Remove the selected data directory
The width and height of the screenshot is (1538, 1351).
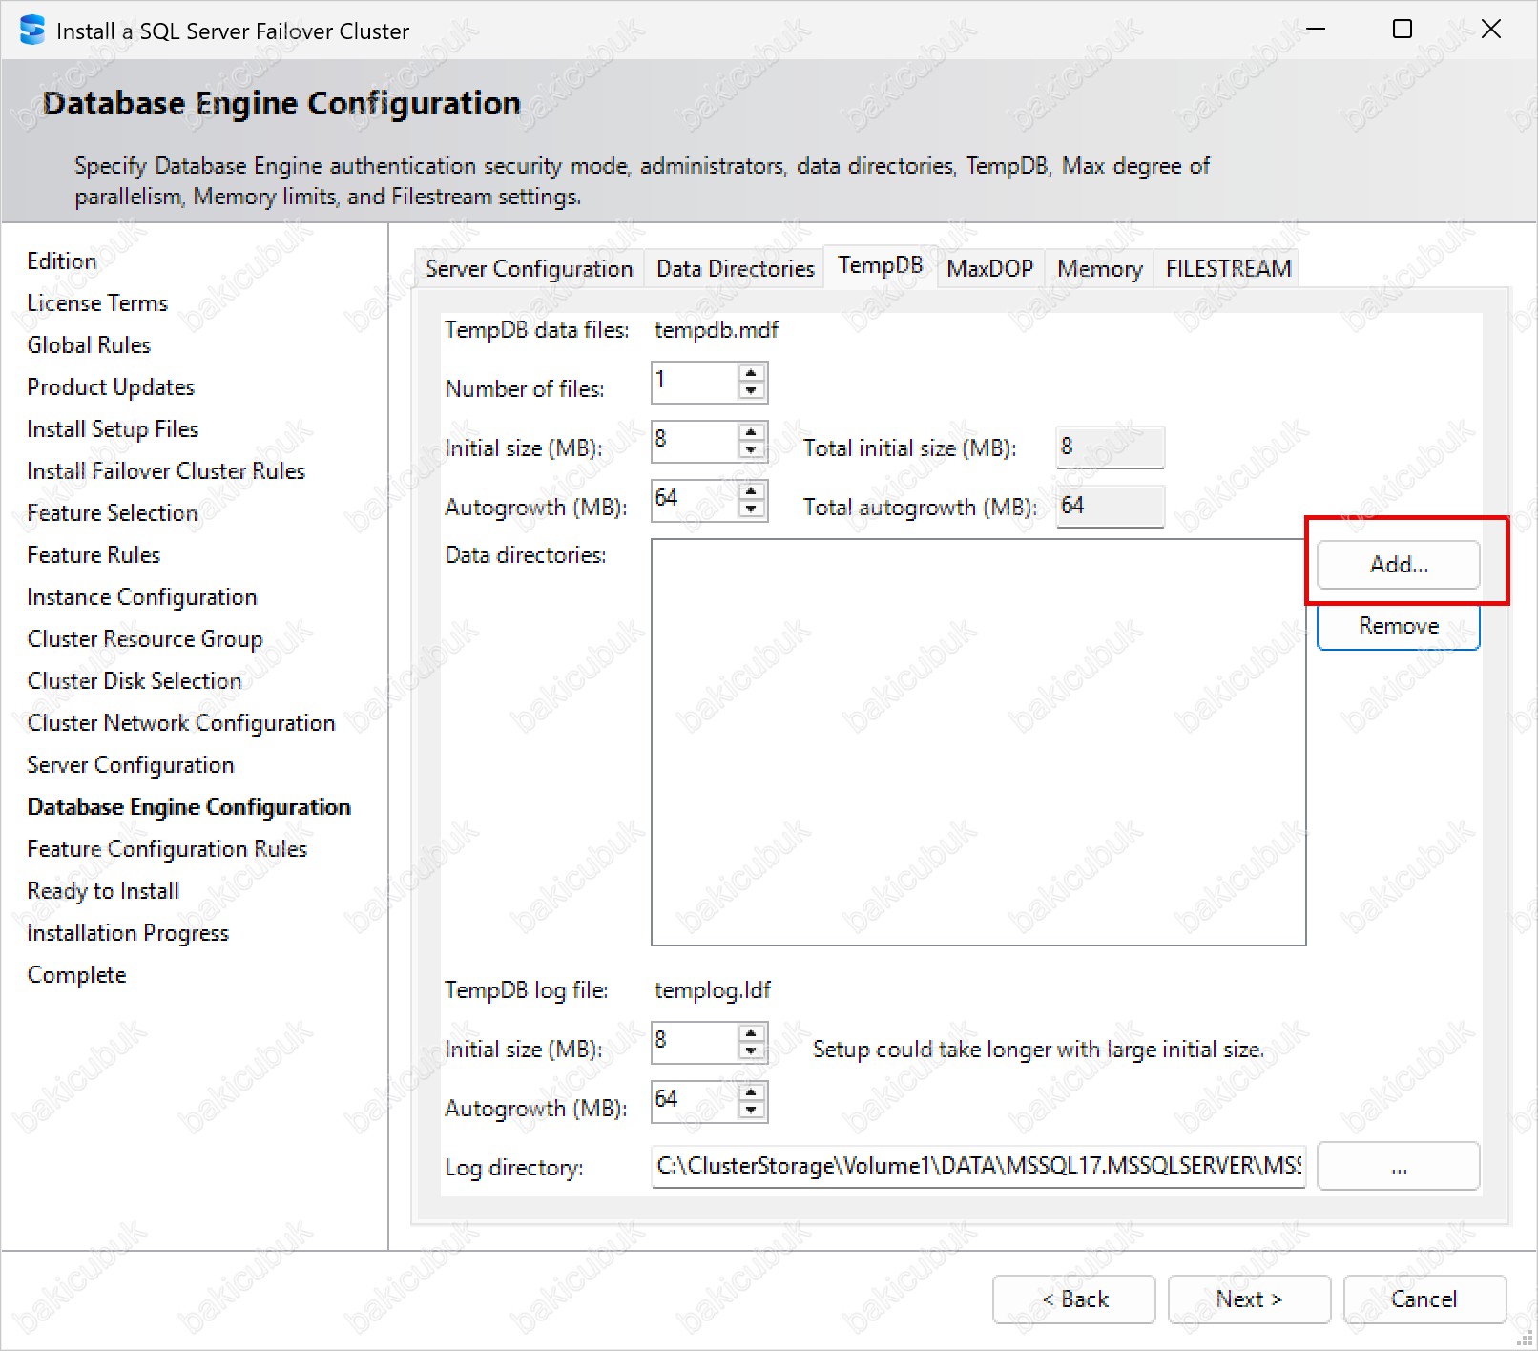point(1398,626)
